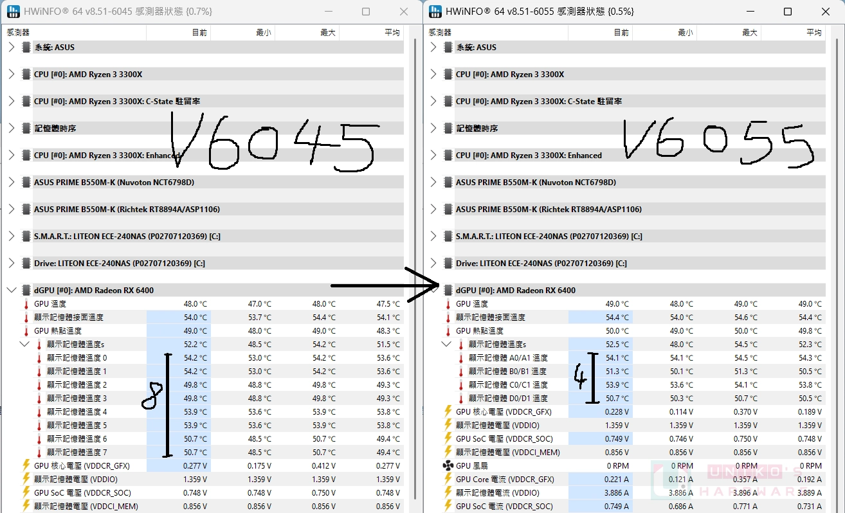
Task: Expand the Richtek RT8894A node in the 6055 window
Action: 433,209
